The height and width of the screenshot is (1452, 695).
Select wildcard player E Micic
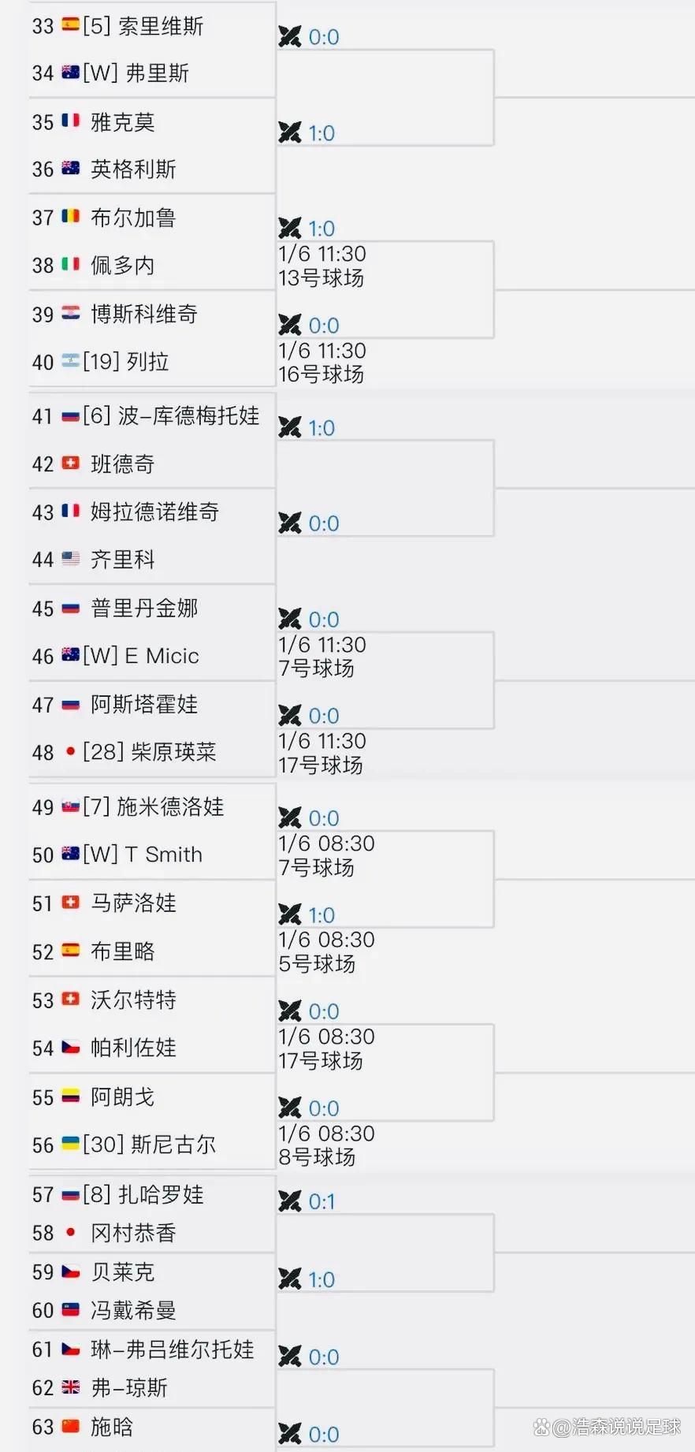click(x=162, y=656)
